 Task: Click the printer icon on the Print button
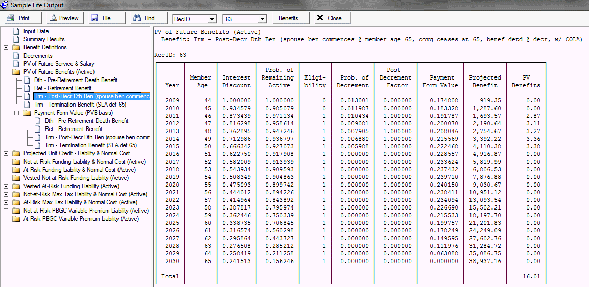pos(11,18)
